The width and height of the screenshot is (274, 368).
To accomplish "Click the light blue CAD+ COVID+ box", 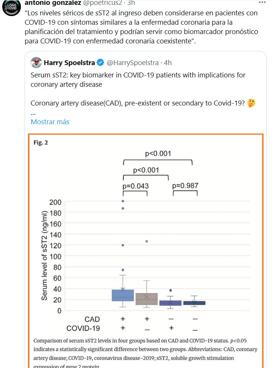I will coord(123,295).
